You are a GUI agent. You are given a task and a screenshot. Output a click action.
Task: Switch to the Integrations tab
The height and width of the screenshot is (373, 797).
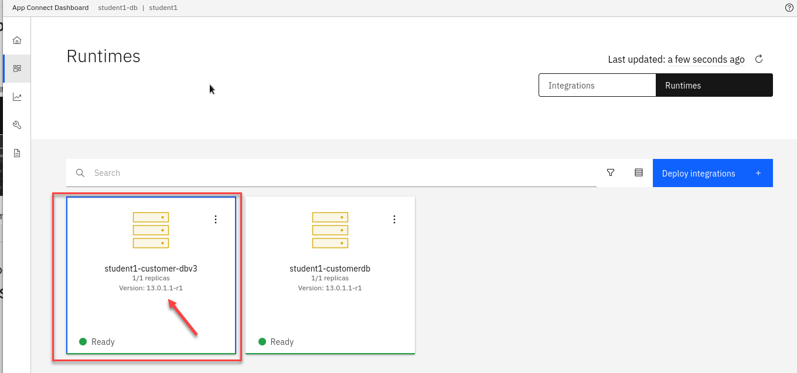(597, 86)
